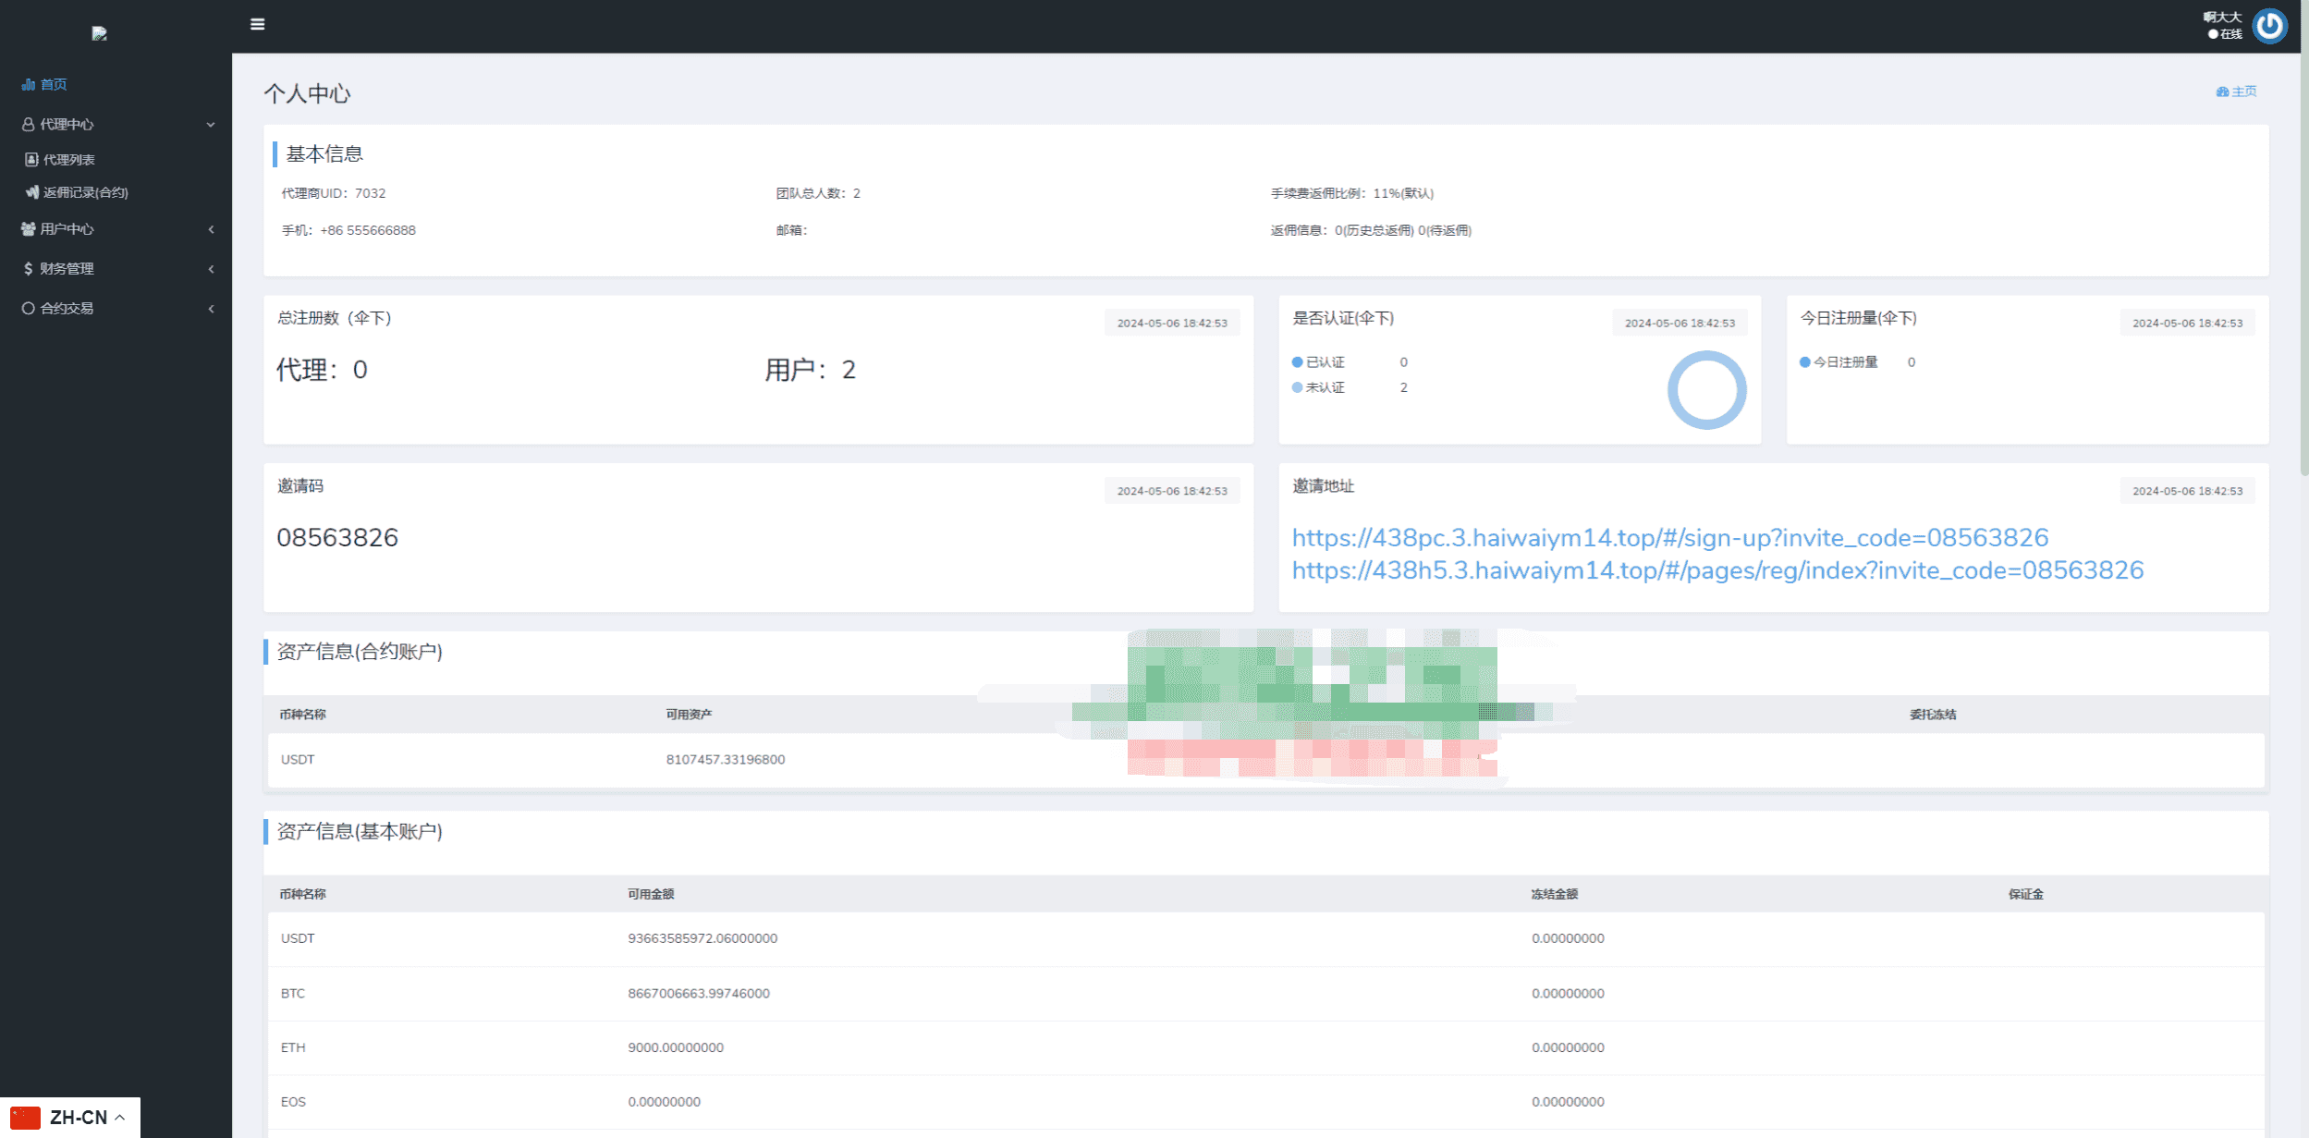2309x1138 pixels.
Task: Collapse the 代理中心 menu chevron
Action: [x=211, y=124]
